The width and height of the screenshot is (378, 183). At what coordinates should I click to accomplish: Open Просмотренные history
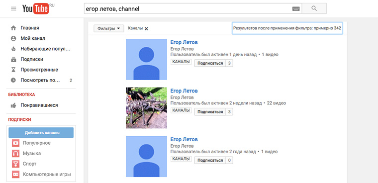coord(39,70)
